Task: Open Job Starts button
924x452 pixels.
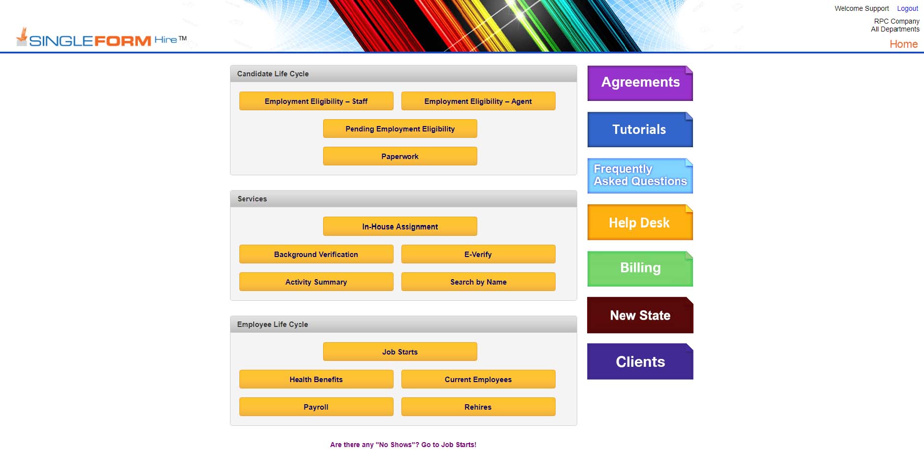Action: [x=400, y=352]
